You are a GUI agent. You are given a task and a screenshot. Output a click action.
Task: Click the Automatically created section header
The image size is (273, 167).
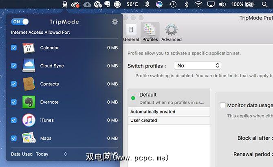[169, 112]
